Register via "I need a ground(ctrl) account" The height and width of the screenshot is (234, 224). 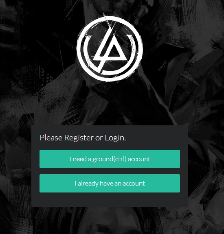coord(110,159)
